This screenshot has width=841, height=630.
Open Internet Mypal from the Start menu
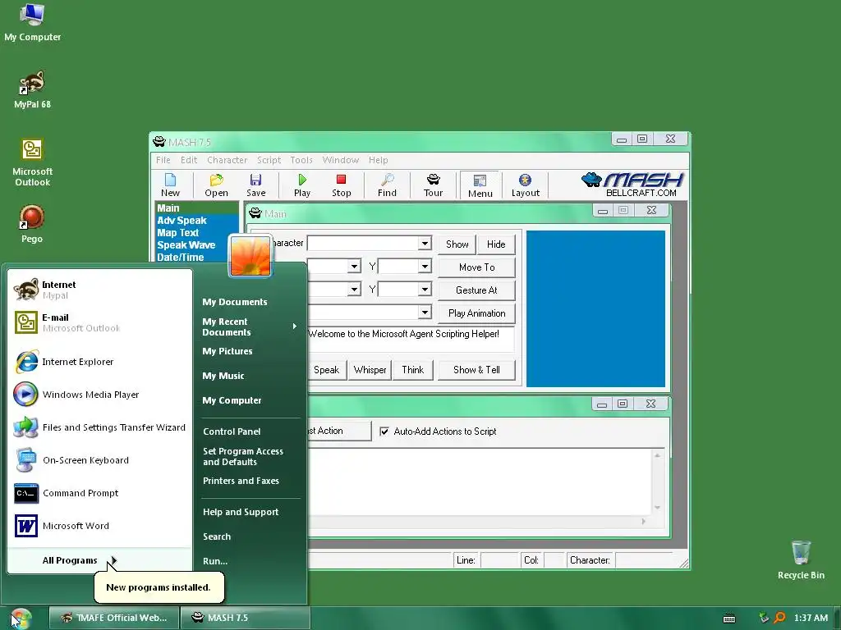99,290
